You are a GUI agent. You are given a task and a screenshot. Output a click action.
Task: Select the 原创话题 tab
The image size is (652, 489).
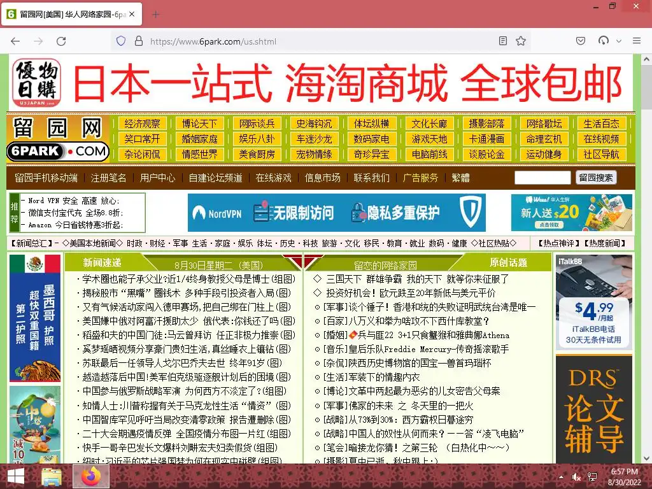[x=508, y=263]
